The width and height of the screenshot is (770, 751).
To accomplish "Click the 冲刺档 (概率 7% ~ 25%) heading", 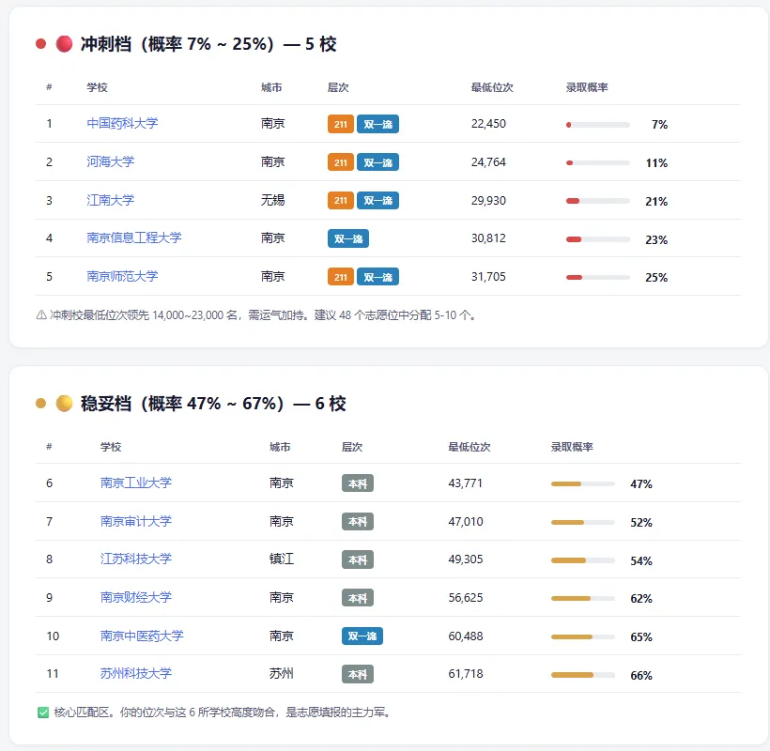I will click(208, 44).
